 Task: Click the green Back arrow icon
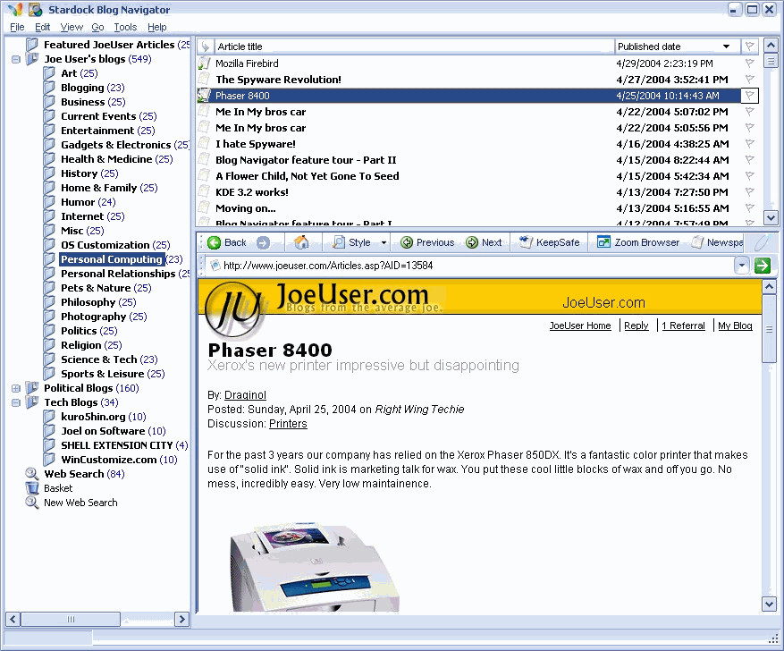click(x=214, y=242)
